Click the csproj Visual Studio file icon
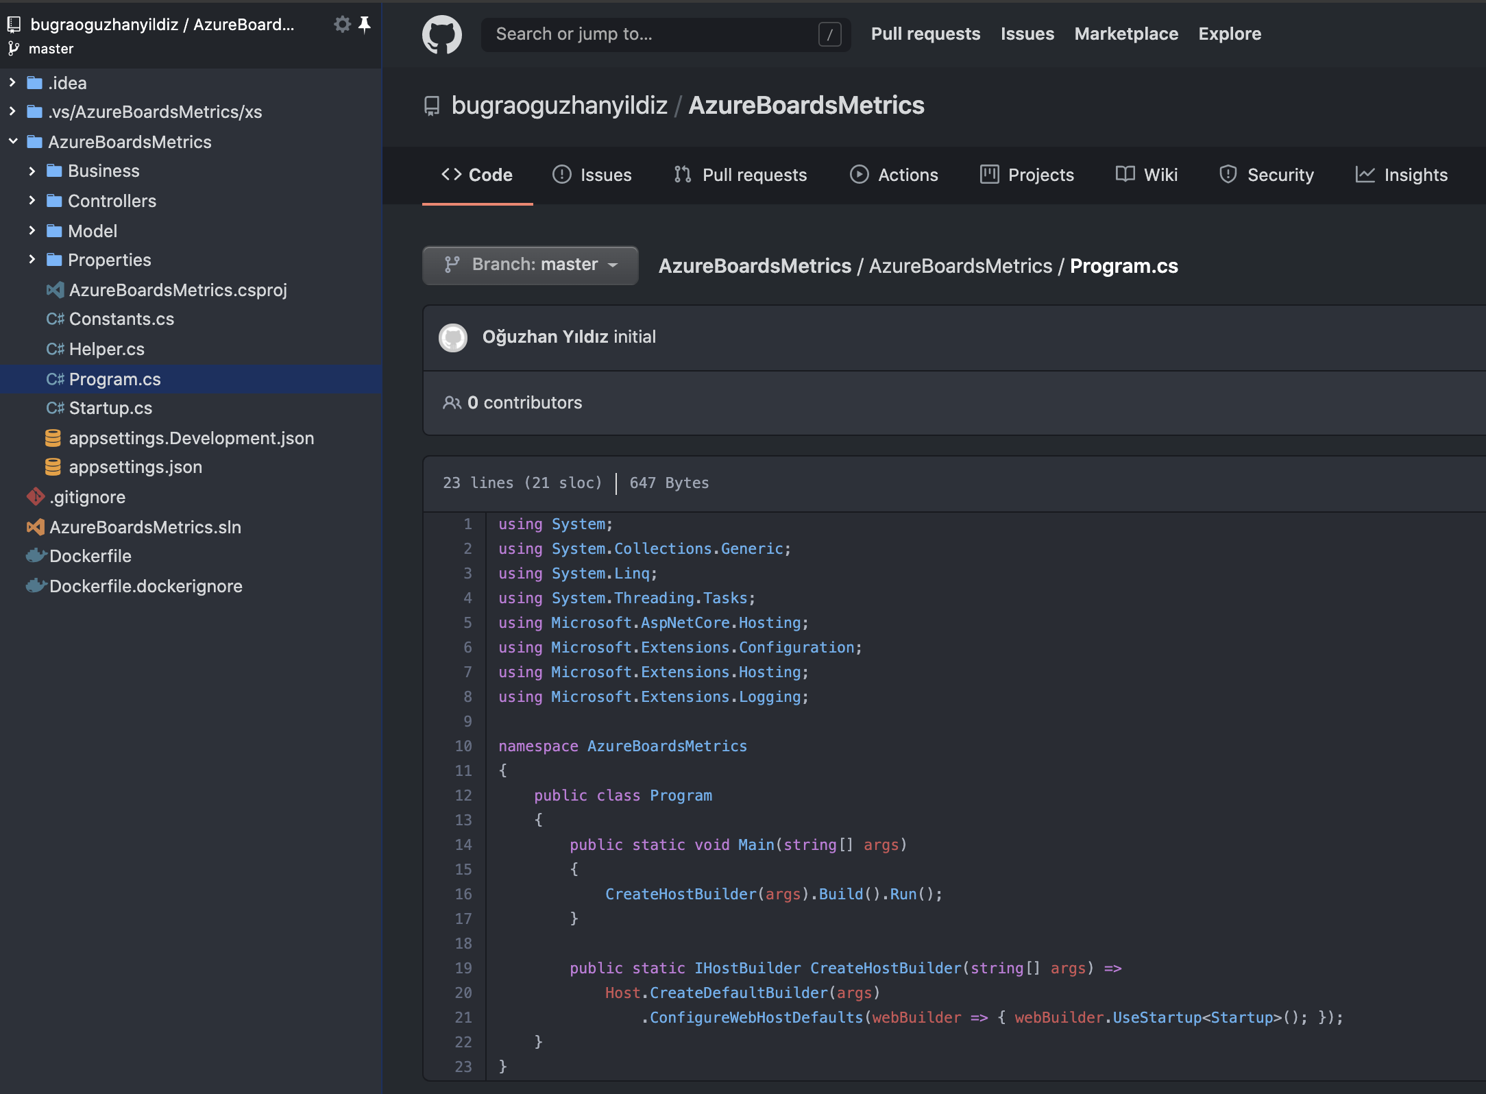The height and width of the screenshot is (1094, 1486). pyautogui.click(x=55, y=290)
